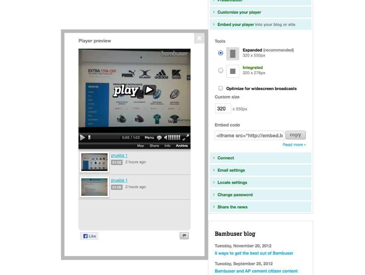This screenshot has width=365, height=275.
Task: Click the 01:05 video thumbnail
Action: [94, 187]
